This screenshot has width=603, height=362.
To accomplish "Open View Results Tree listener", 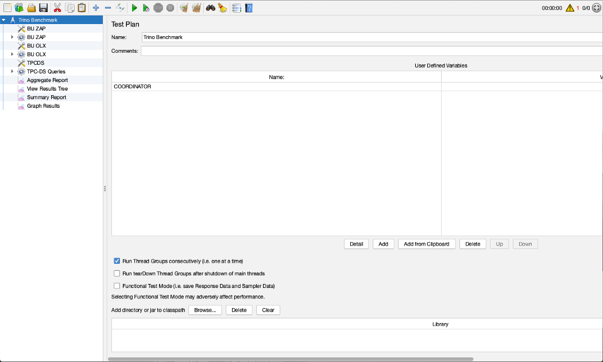I will click(47, 89).
